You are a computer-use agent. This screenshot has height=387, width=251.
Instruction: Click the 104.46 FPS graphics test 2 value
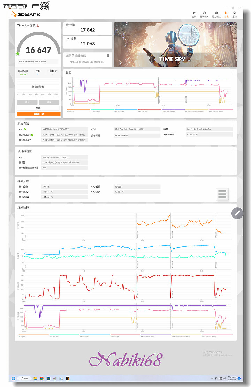point(64,197)
